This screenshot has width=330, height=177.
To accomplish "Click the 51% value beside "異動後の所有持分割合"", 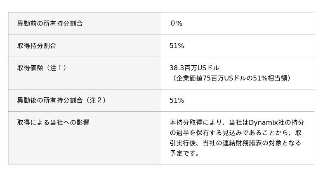I will click(177, 101).
